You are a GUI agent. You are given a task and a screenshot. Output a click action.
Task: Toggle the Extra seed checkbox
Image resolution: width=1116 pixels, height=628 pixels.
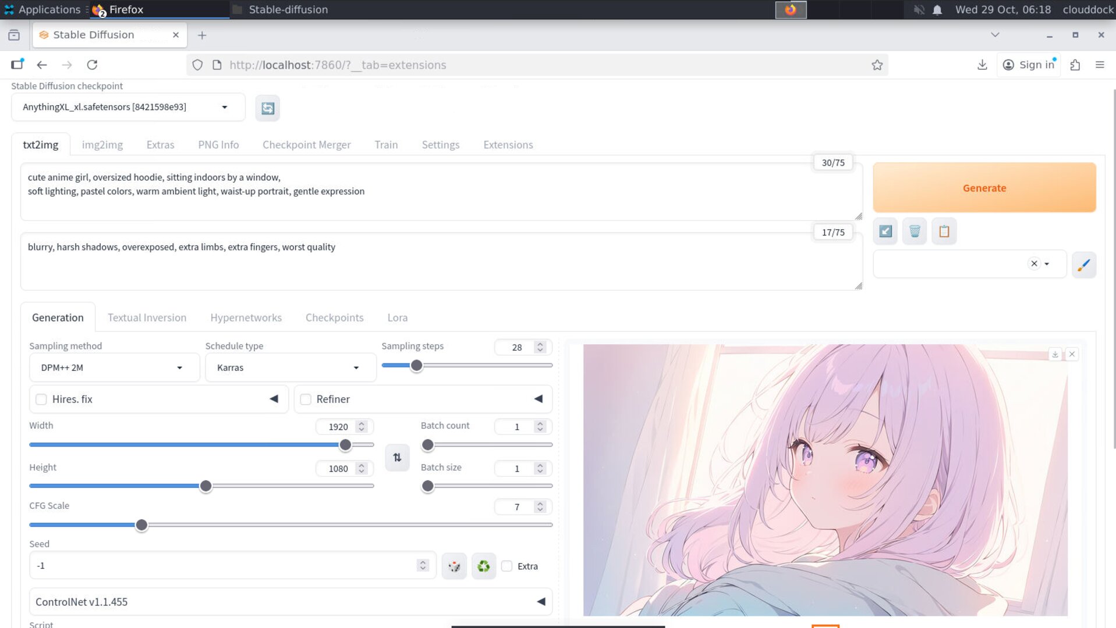pyautogui.click(x=507, y=566)
